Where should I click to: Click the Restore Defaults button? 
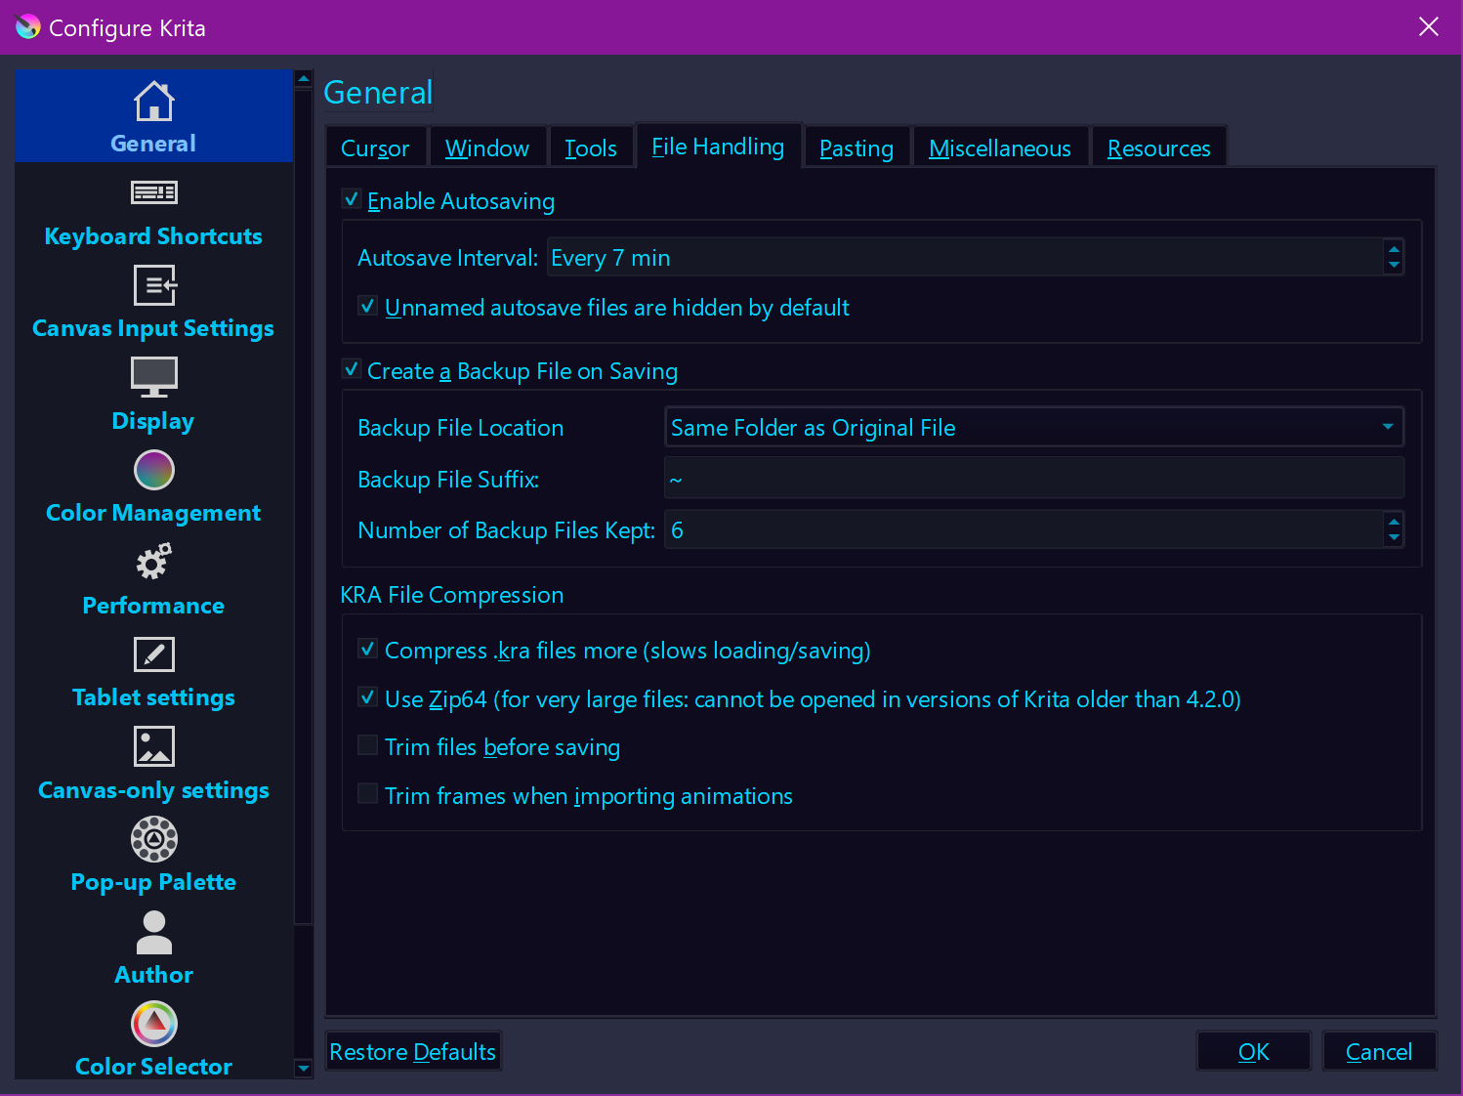click(412, 1052)
